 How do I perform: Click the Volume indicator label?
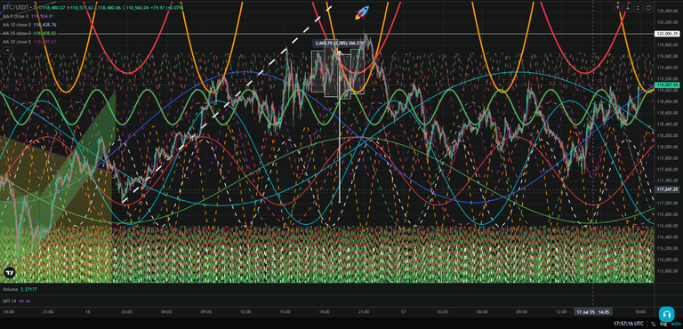click(11, 289)
